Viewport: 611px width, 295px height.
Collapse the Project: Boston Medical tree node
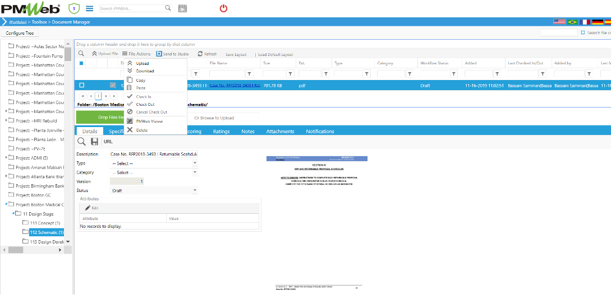[x=6, y=204]
